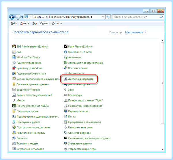Open the Справка menu

pyautogui.click(x=57, y=23)
